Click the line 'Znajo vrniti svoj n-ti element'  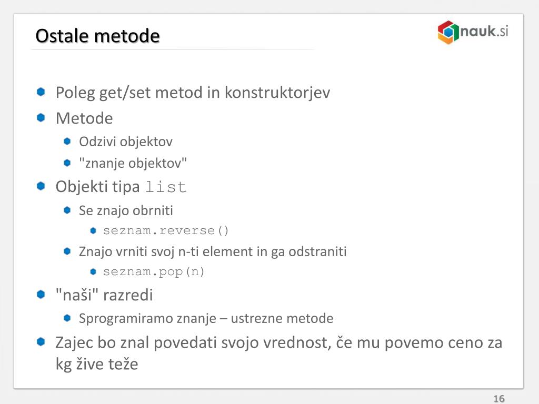(x=213, y=251)
